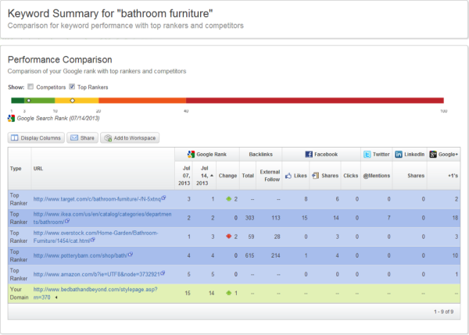Click the thumbs-up Likes icon
The image size is (469, 335).
(288, 176)
